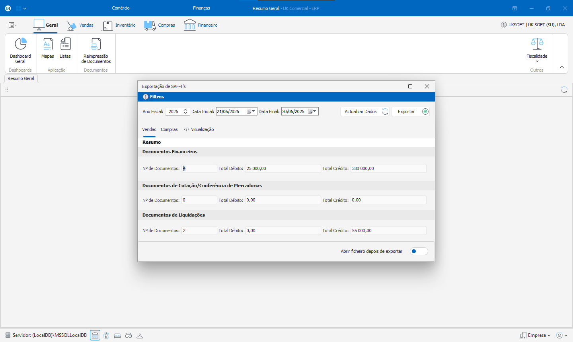Screen dimensions: 573x342
Task: Collapse the ribbon with the chevron
Action: click(x=562, y=67)
